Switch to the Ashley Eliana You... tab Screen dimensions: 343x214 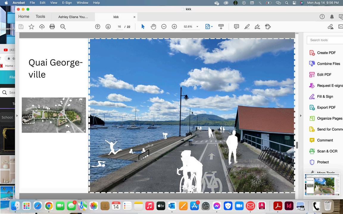click(x=73, y=17)
